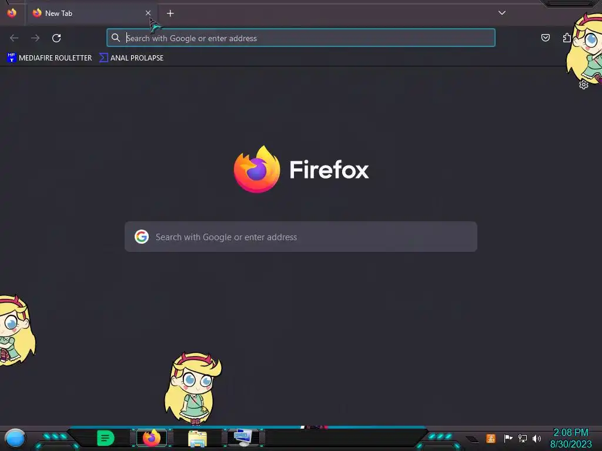Click the address bar search magnifier icon
The image size is (602, 451).
(x=116, y=38)
